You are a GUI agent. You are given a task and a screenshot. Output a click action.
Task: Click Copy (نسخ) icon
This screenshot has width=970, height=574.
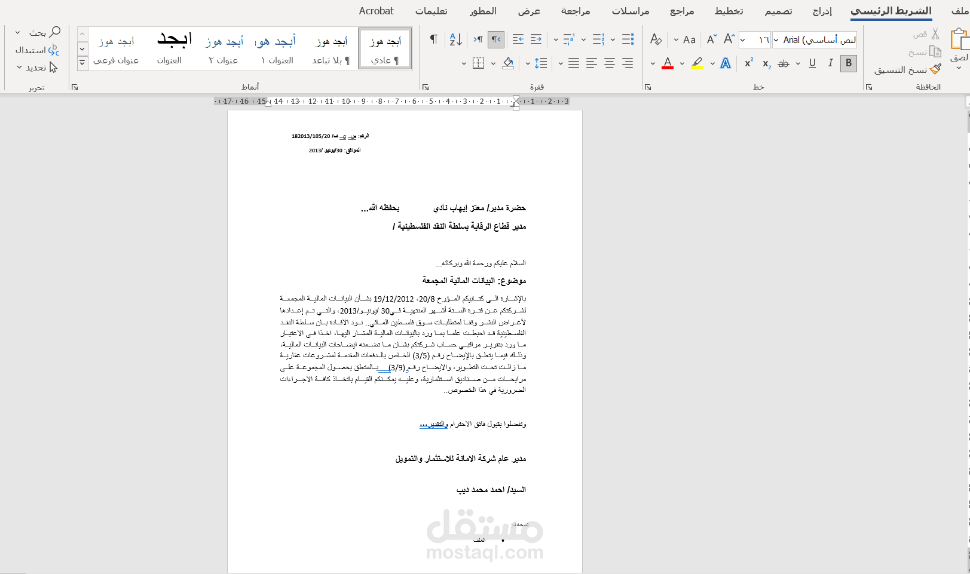[936, 52]
